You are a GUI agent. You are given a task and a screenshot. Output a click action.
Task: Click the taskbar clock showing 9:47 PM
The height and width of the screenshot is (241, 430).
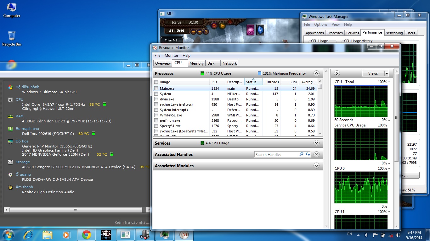click(x=414, y=235)
